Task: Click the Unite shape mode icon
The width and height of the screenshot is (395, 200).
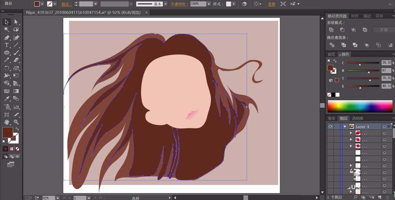Action: point(331,30)
